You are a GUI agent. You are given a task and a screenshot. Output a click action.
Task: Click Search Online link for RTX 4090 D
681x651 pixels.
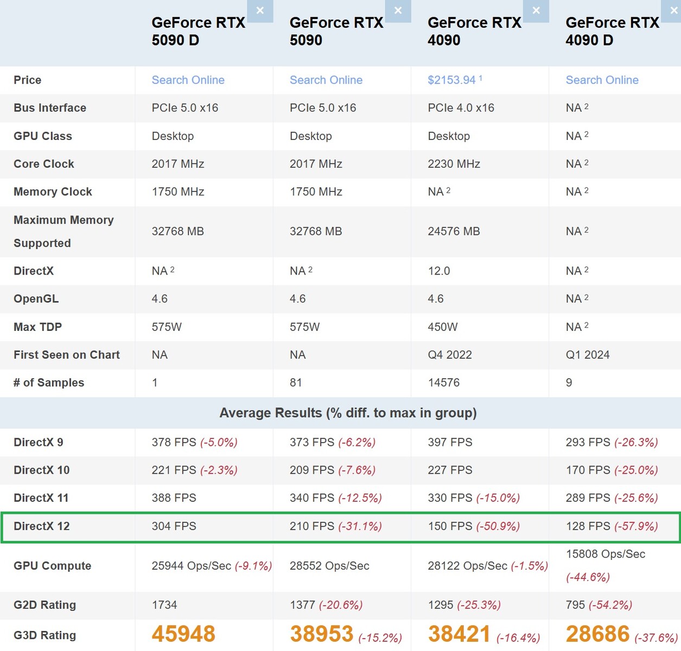coord(602,80)
